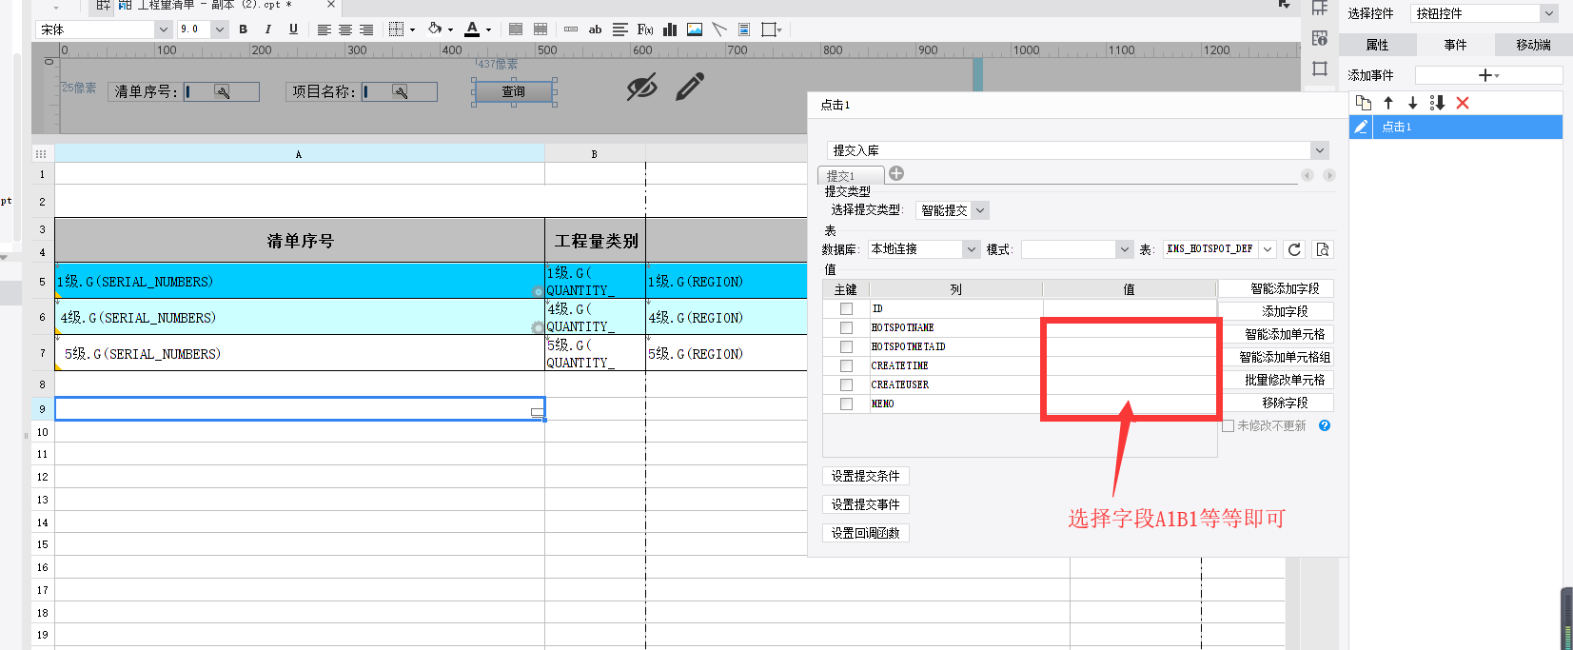Toggle bold formatting in toolbar
This screenshot has width=1573, height=650.
pos(244,30)
